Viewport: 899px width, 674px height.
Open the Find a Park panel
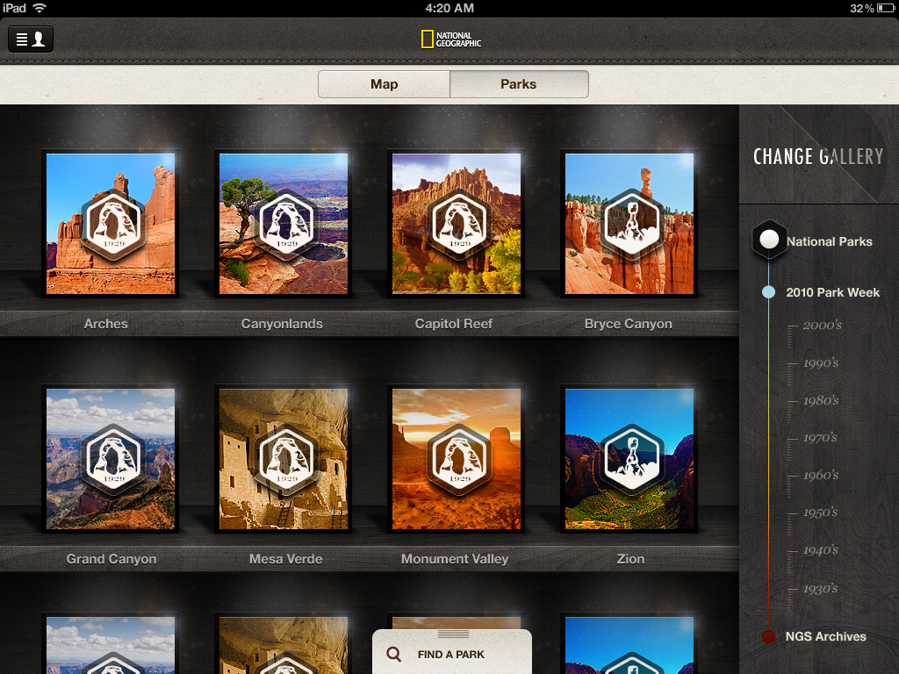click(x=452, y=653)
